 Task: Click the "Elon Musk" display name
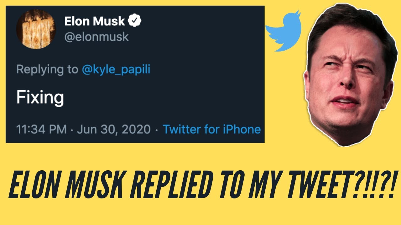tap(94, 21)
